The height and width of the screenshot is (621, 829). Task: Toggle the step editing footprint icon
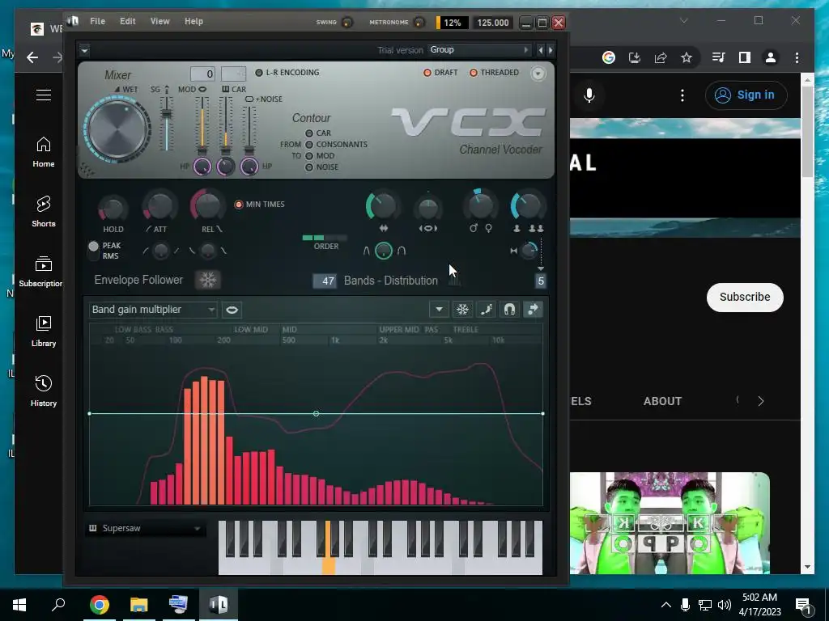[x=486, y=310]
